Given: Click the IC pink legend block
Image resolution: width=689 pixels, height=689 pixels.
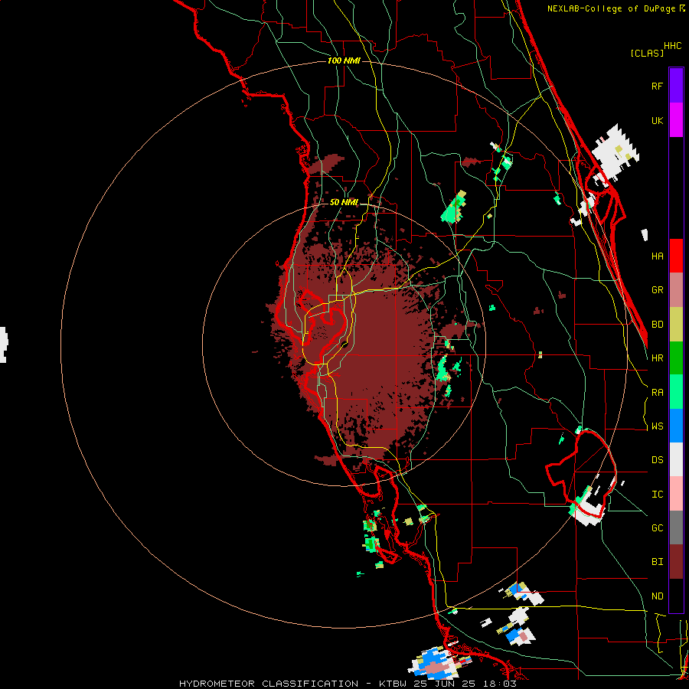Looking at the screenshot, I should coord(676,494).
